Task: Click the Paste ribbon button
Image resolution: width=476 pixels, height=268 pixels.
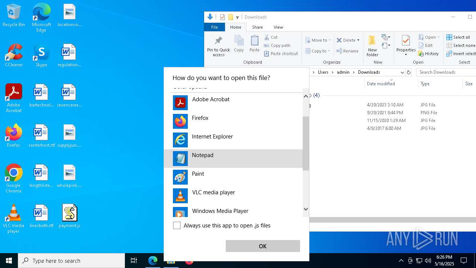Action: pos(254,44)
